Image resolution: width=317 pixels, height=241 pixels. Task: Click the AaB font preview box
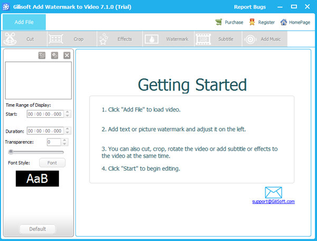click(38, 179)
